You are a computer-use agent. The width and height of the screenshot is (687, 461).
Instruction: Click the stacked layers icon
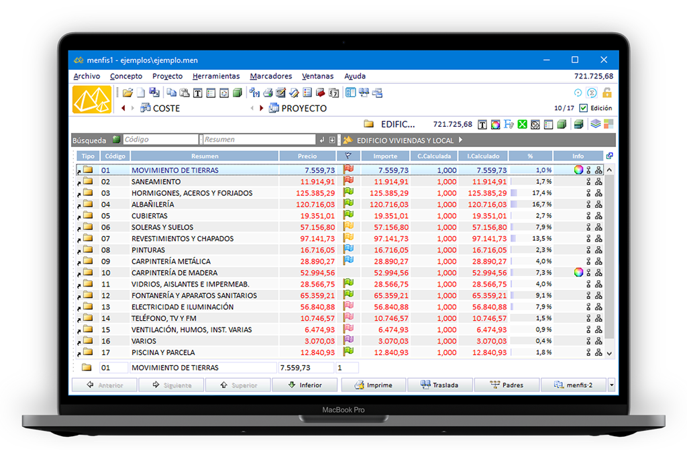coord(596,124)
